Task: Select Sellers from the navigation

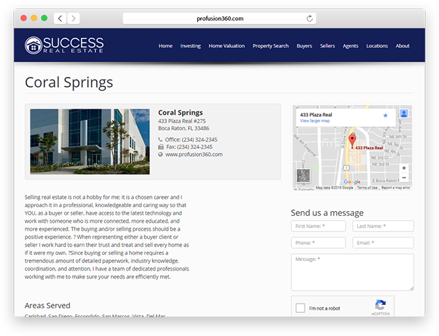Action: [x=328, y=46]
